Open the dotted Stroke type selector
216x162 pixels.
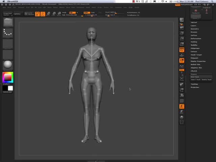tap(8, 33)
